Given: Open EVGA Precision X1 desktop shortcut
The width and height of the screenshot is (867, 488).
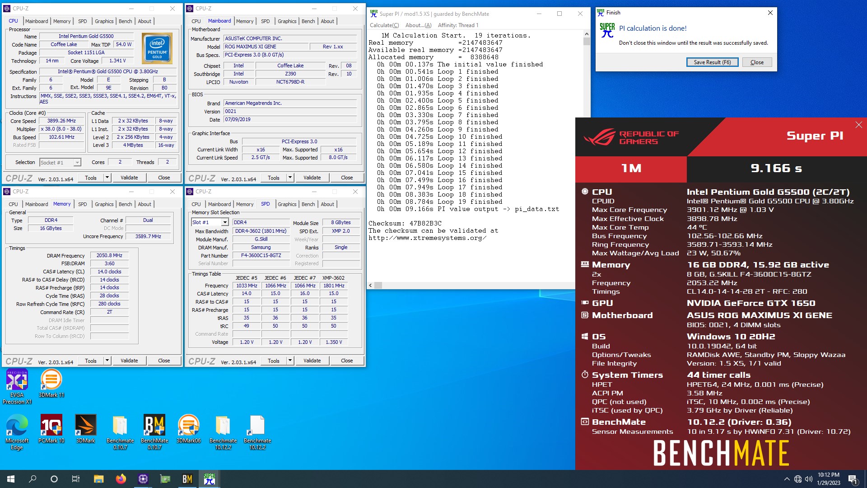Looking at the screenshot, I should pos(17,386).
